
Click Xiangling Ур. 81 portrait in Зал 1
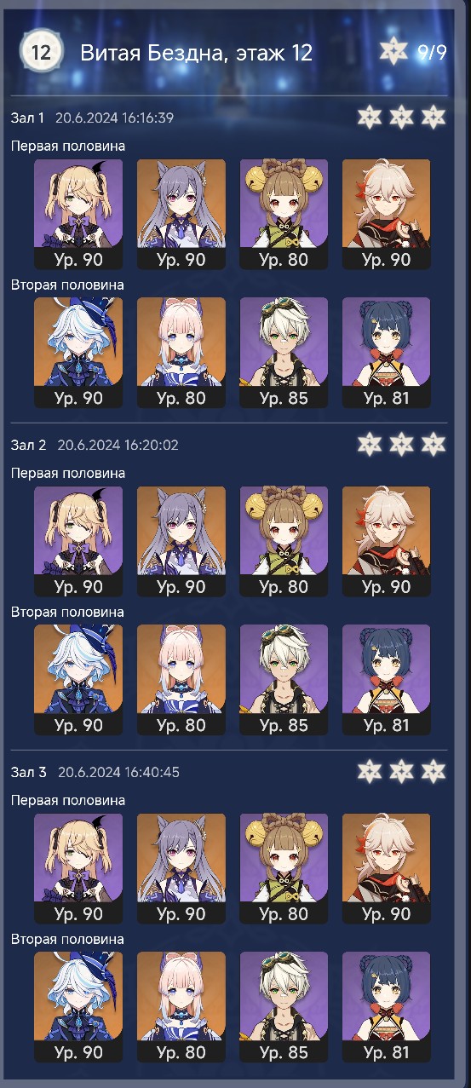[x=386, y=353]
